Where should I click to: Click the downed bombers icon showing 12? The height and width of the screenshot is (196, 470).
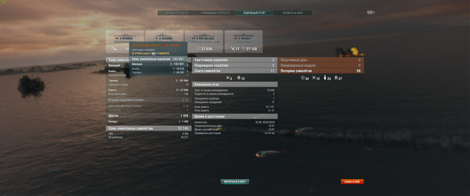239,78
